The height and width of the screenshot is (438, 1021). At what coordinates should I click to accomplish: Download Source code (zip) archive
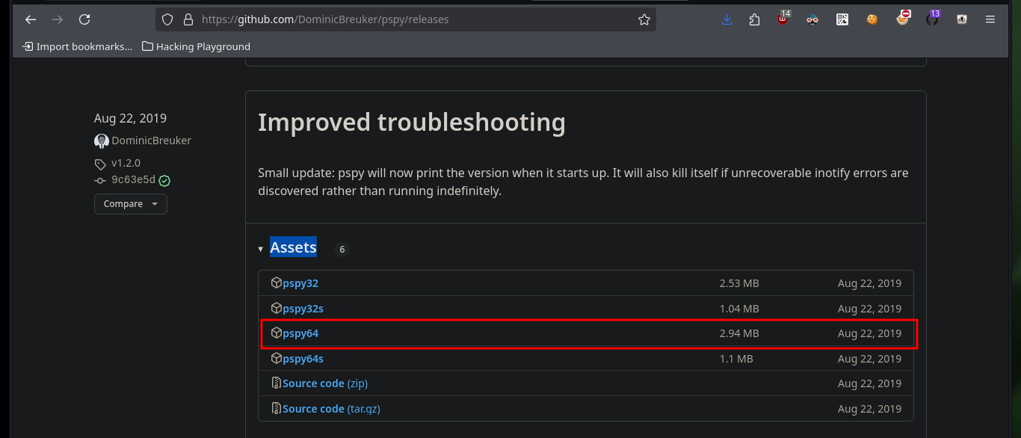[x=325, y=383]
